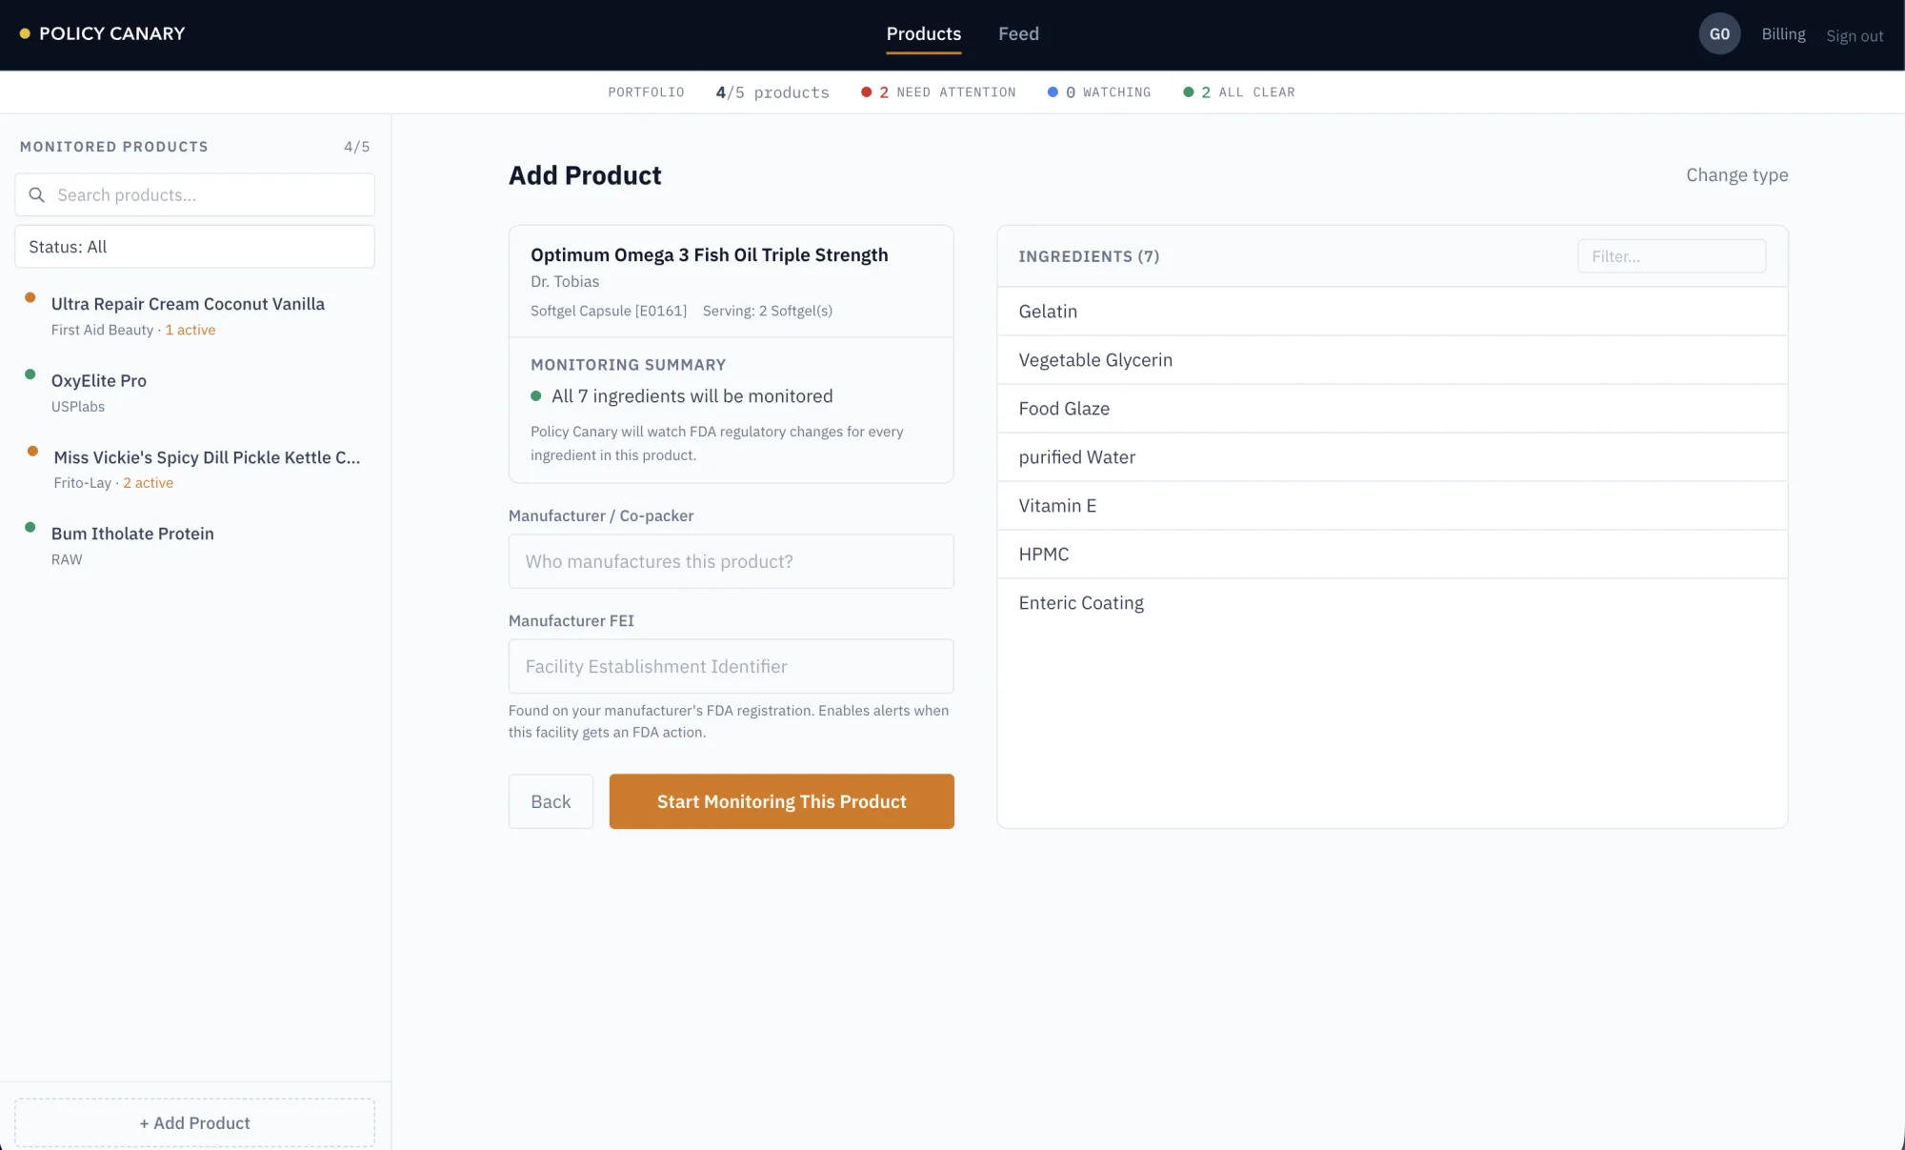Click the Monitored Products 4/5 counter
This screenshot has width=1905, height=1150.
coord(356,147)
